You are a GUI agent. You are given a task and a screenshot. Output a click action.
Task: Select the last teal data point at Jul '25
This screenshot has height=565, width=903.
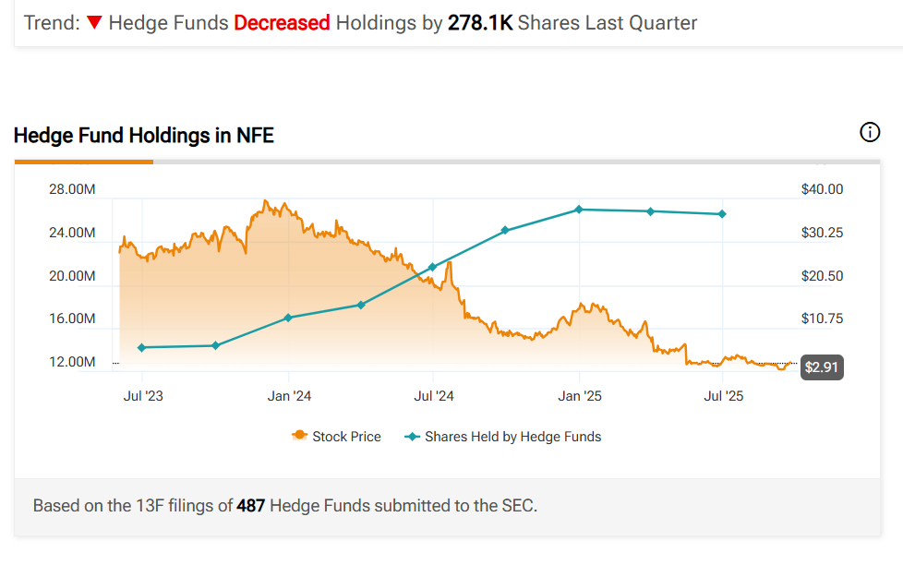click(722, 214)
